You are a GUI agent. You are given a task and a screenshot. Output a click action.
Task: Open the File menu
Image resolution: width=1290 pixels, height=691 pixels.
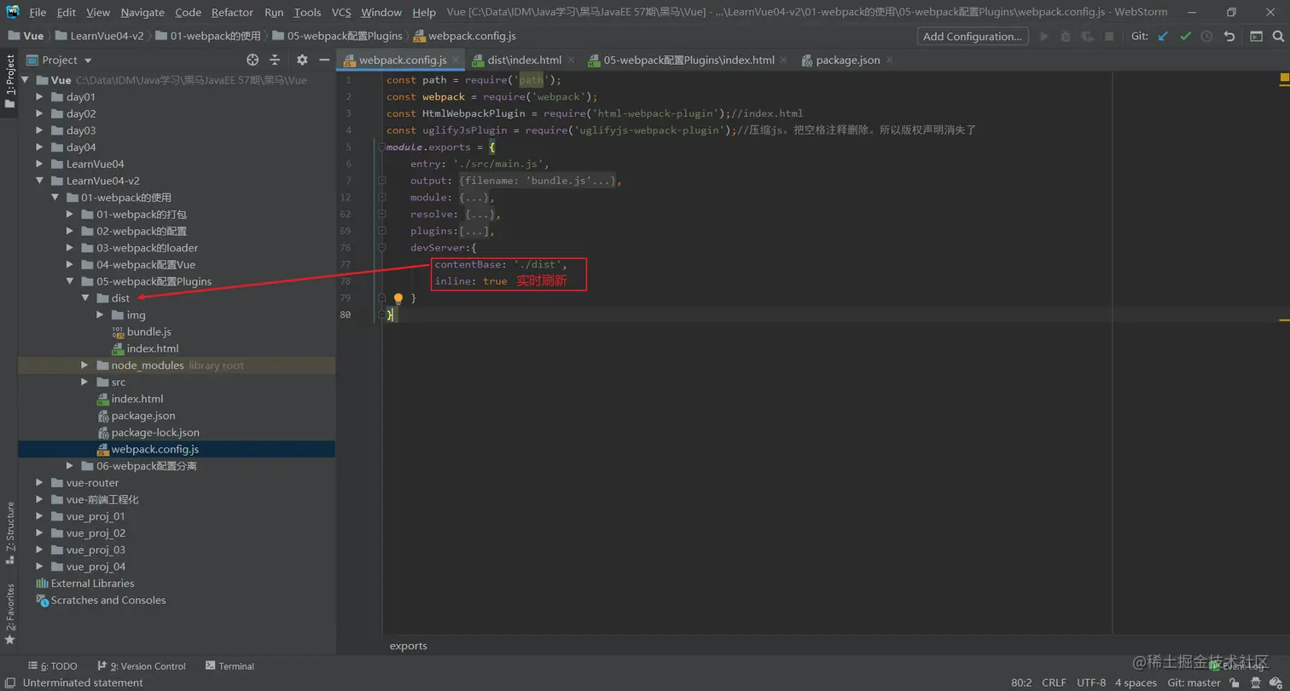[38, 12]
